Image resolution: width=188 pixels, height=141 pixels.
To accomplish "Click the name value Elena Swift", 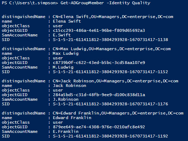I will [67, 21].
